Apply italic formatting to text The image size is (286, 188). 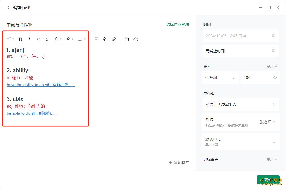29,39
